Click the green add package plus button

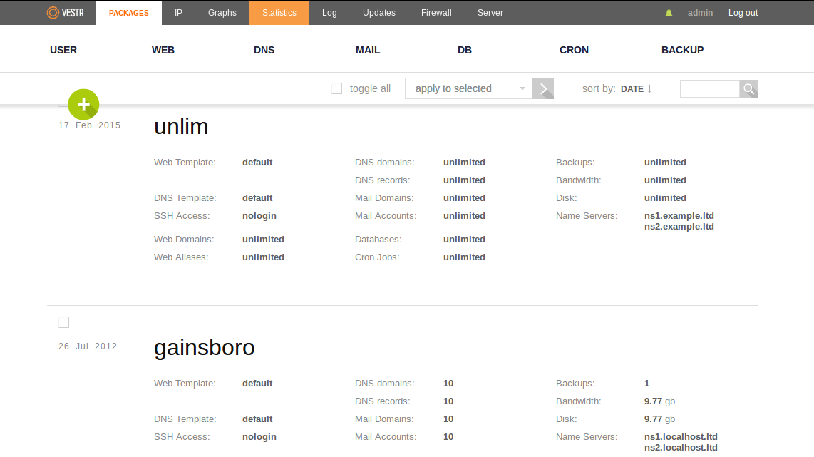tap(83, 105)
